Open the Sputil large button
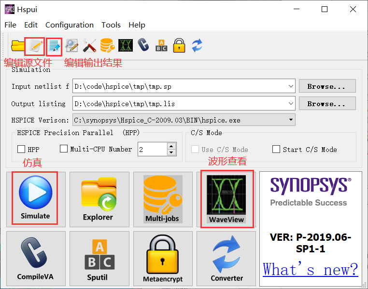368x289 pixels. (x=99, y=259)
